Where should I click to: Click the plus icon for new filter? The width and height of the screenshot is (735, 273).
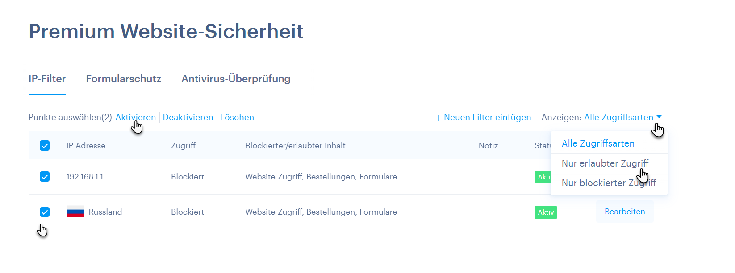438,118
